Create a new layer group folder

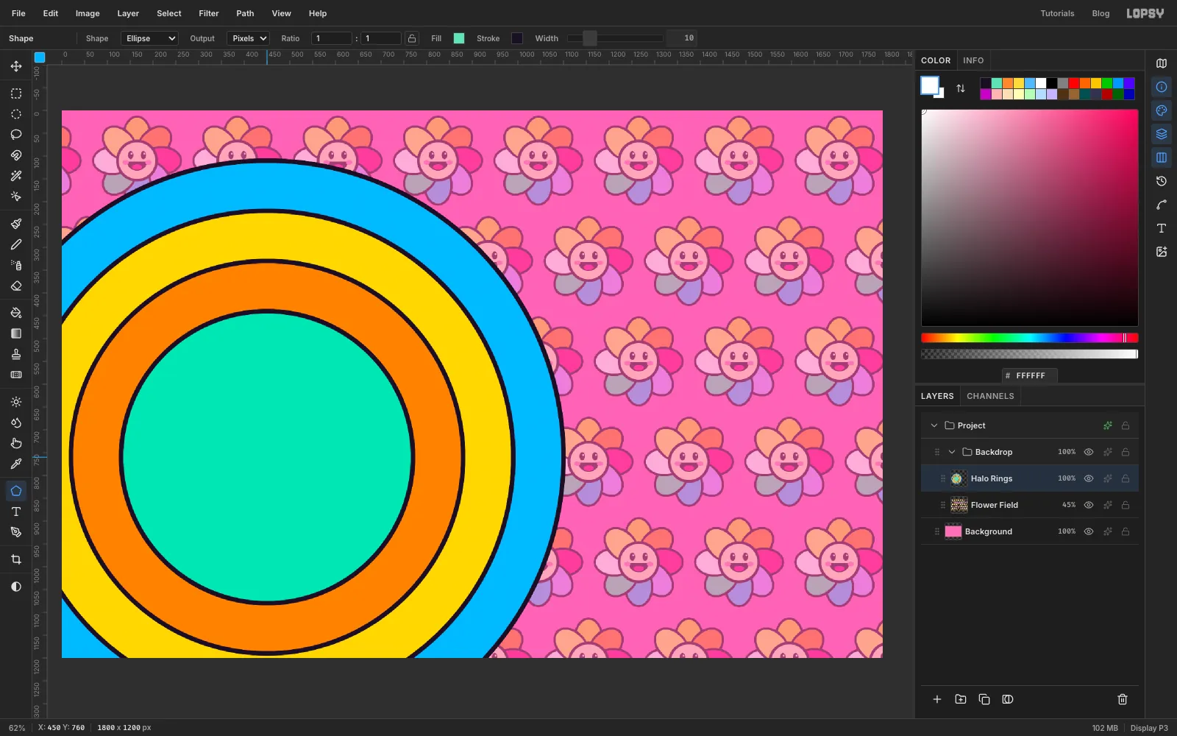pos(961,699)
